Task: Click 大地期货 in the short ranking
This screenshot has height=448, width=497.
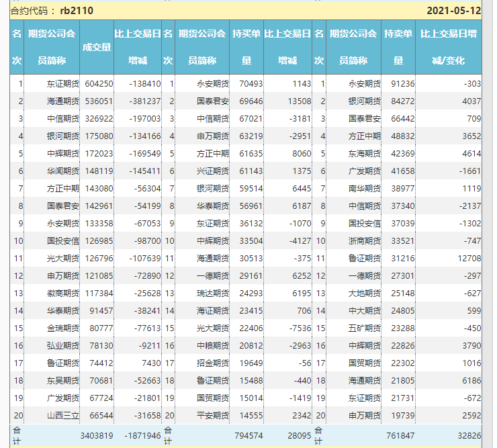Action: [364, 293]
